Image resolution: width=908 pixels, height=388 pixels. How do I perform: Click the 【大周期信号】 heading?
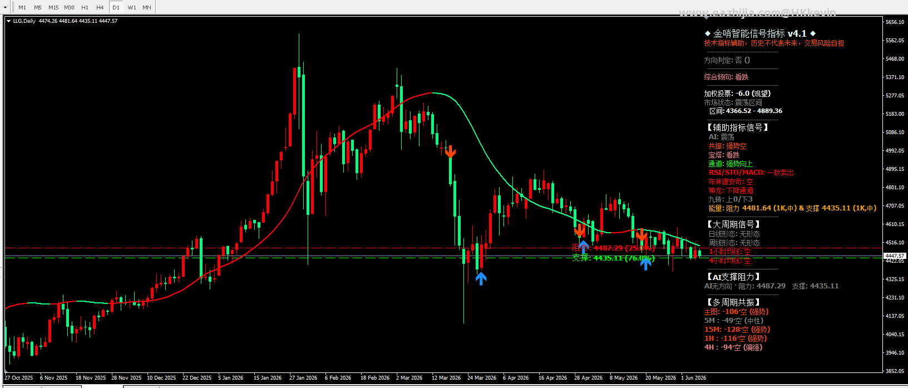(733, 224)
